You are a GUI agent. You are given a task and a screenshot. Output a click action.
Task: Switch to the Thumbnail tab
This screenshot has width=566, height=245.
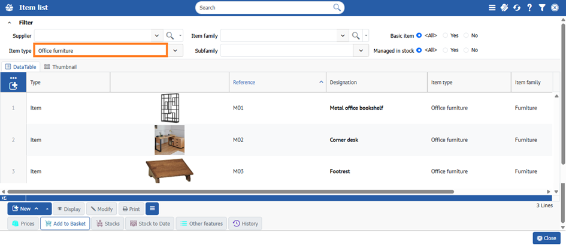click(x=60, y=67)
